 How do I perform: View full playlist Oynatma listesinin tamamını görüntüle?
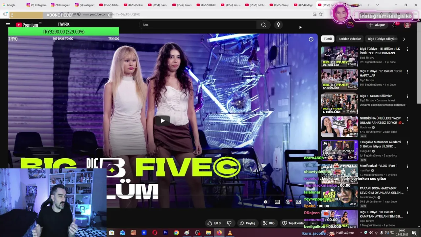pyautogui.click(x=383, y=105)
